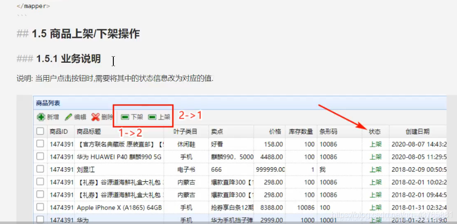Toggle the select-all checkbox in table header
This screenshot has height=224, width=457.
tap(40, 131)
